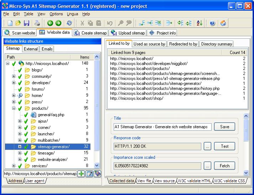Expand the community/ folder node
The image size is (254, 195).
coord(14,76)
